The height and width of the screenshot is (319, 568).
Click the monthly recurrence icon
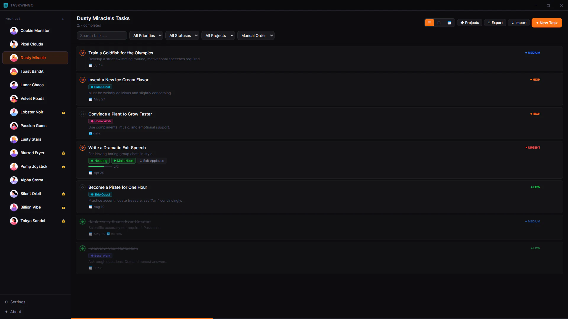[x=108, y=234]
